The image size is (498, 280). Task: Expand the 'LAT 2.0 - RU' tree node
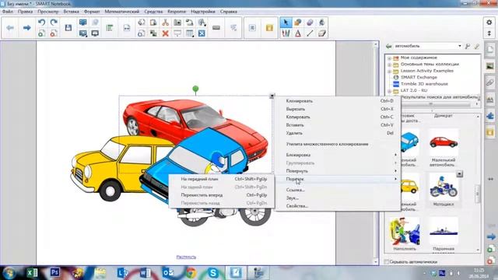pyautogui.click(x=389, y=91)
